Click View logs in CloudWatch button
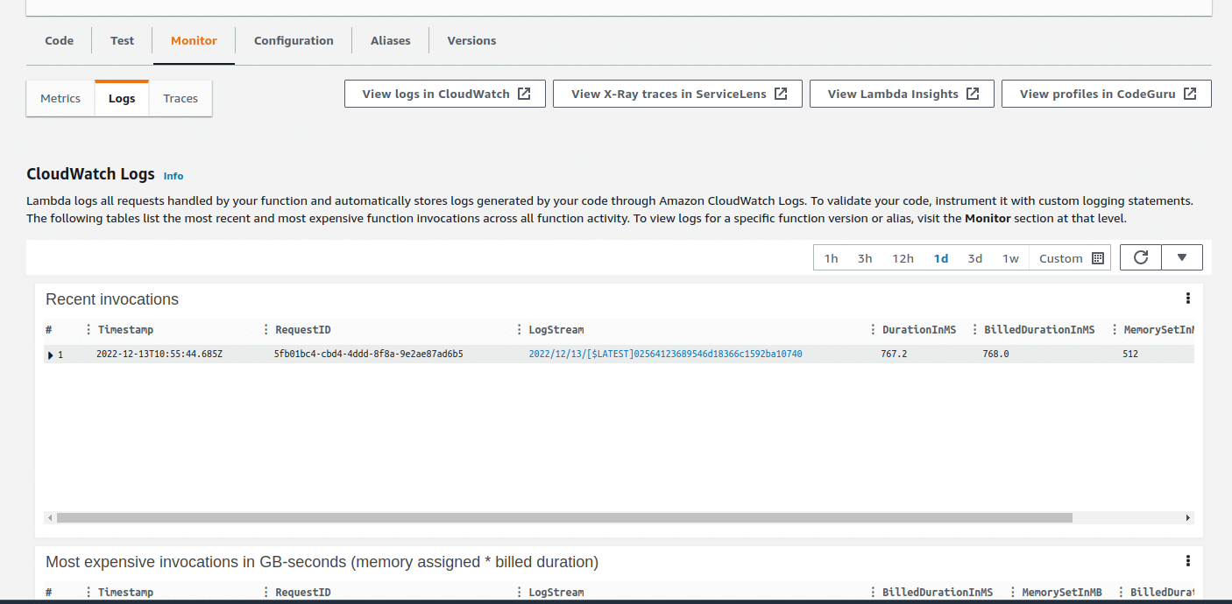This screenshot has width=1232, height=604. pos(445,94)
